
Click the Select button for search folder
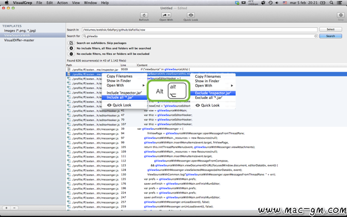pos(330,29)
